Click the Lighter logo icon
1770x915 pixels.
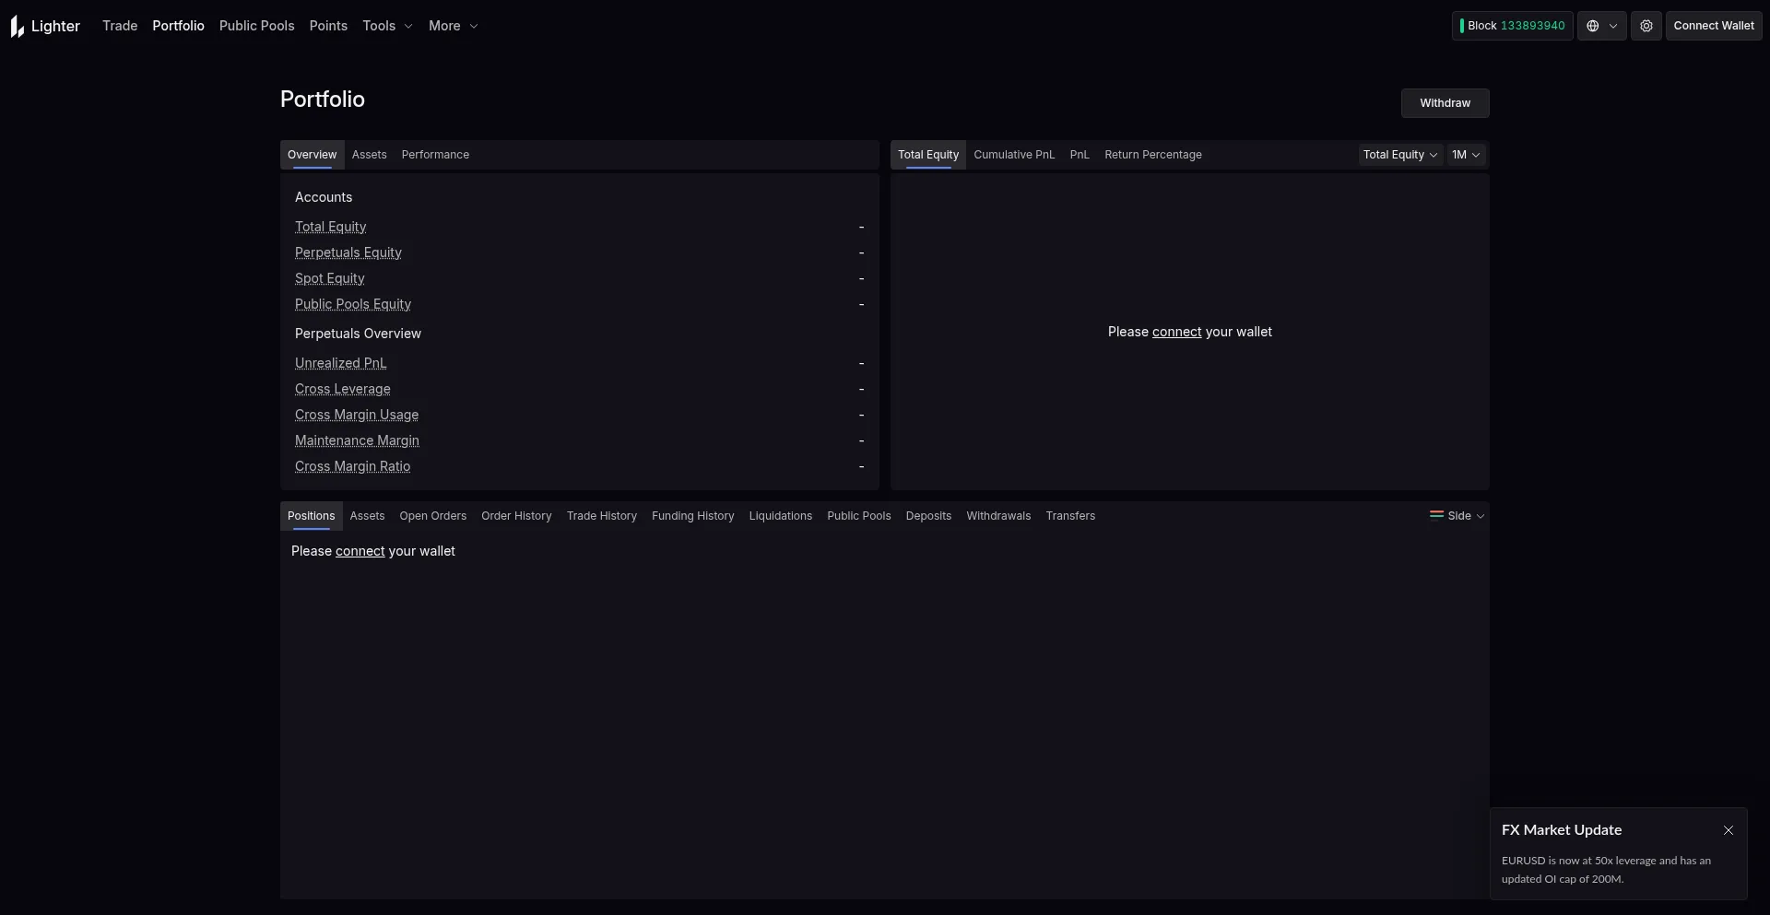[18, 27]
